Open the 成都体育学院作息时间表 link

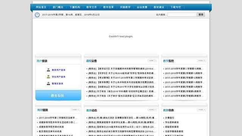[51, 127]
